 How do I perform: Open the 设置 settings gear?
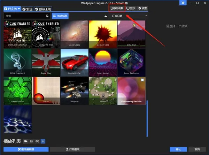(x=142, y=8)
